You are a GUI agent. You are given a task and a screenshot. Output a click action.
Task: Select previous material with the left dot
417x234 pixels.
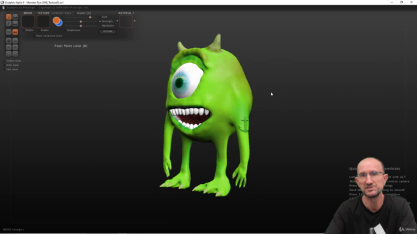point(117,21)
